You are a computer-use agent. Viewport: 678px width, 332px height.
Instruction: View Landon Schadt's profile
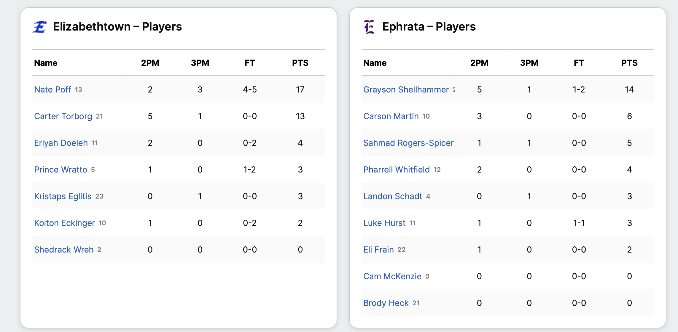[x=392, y=196]
